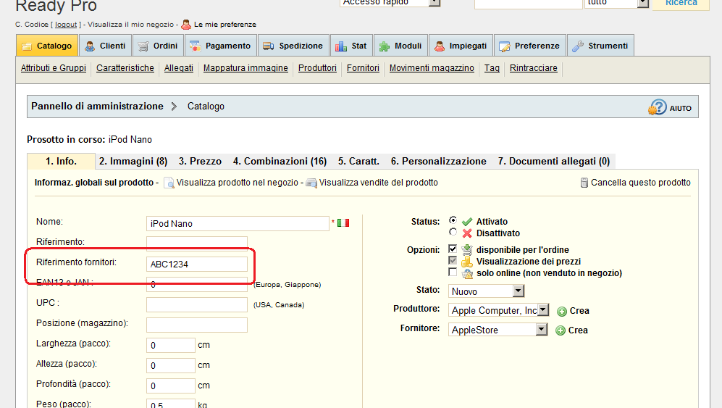Viewport: 722px width, 408px height.
Task: Click the Larghezza (pacco) input field
Action: click(x=171, y=345)
